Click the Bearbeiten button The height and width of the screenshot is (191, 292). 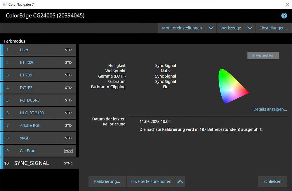(263, 55)
